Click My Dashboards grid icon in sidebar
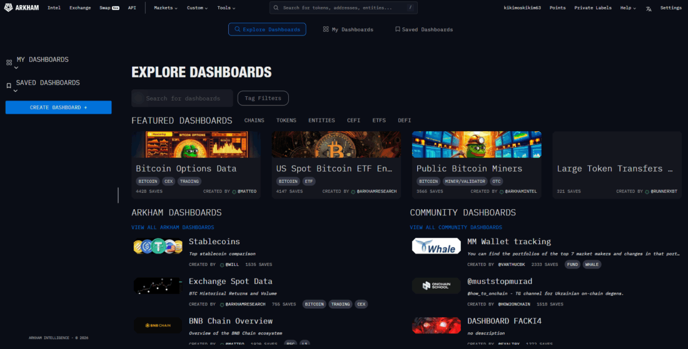The image size is (688, 349). (9, 62)
